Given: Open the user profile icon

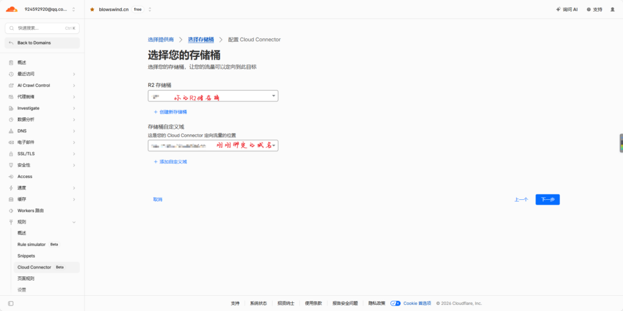Looking at the screenshot, I should 612,9.
